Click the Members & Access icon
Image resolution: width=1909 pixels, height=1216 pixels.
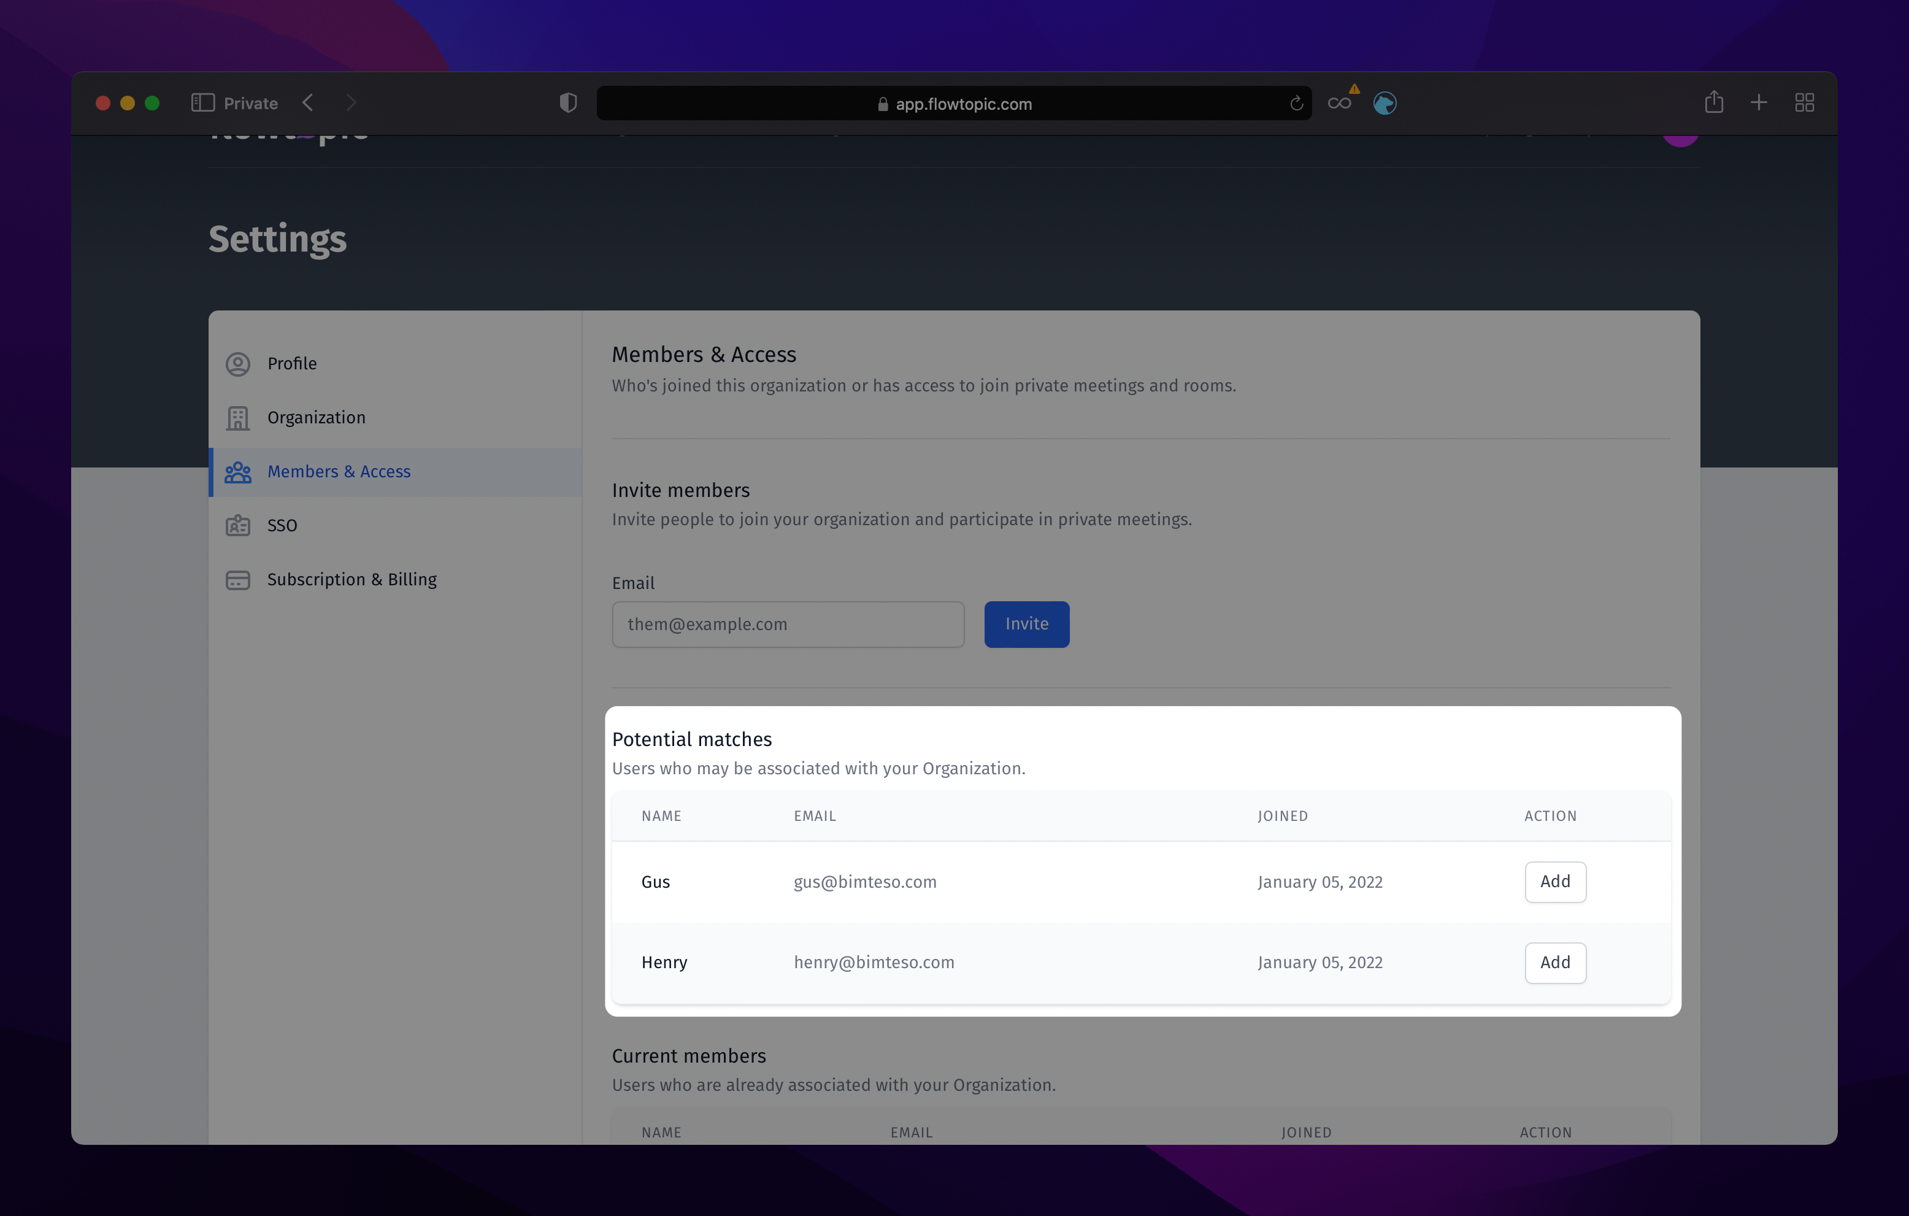(x=239, y=470)
